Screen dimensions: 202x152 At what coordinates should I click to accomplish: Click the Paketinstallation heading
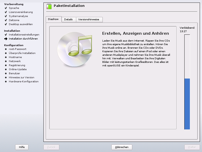click(x=69, y=6)
